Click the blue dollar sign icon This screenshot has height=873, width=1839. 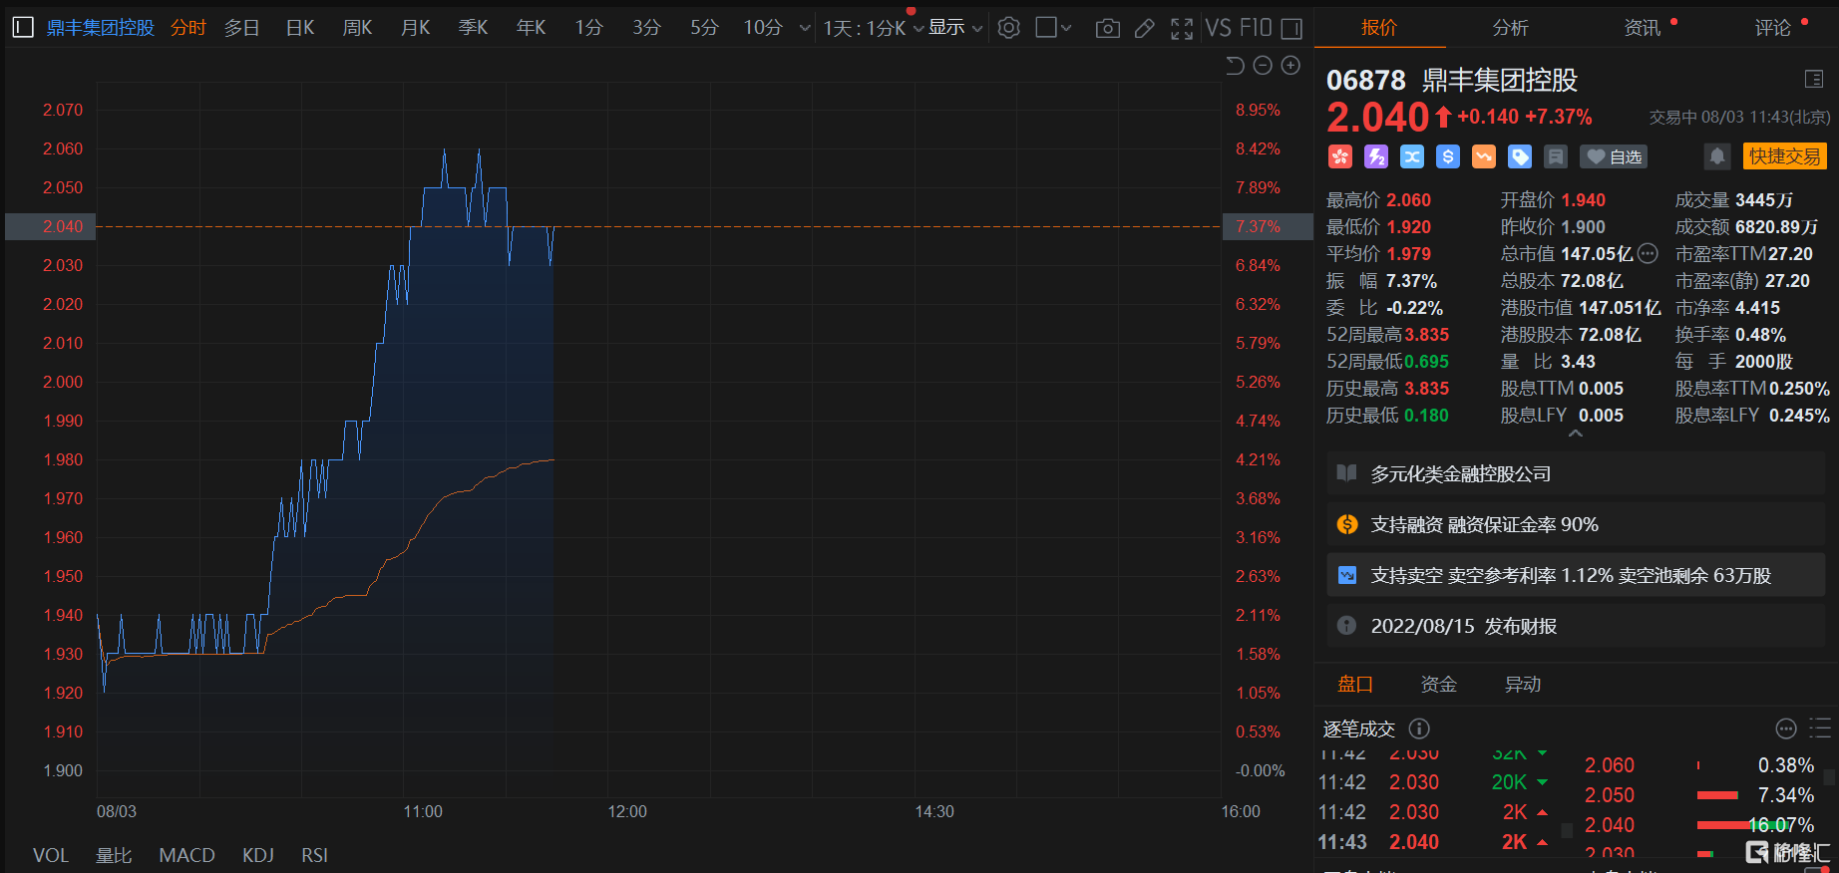coord(1448,156)
